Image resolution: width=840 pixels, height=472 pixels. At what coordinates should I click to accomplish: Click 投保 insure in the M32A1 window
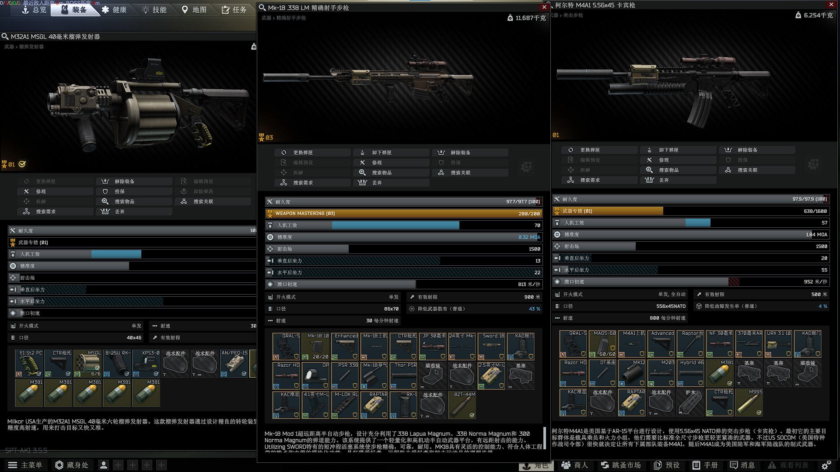134,191
